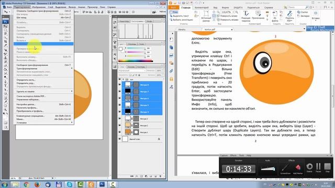Open the Установки submenu in Edit menu
This screenshot has height=188, width=335.
click(x=44, y=123)
